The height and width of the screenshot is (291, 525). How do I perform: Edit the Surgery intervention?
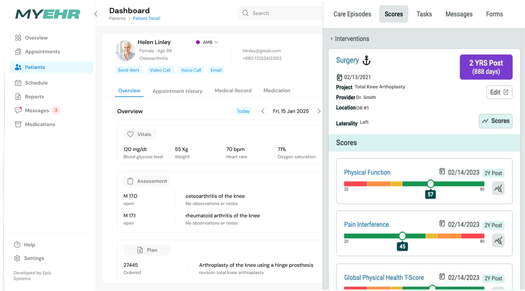(x=499, y=92)
